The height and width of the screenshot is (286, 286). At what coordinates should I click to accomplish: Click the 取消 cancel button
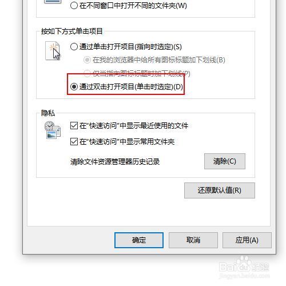click(x=193, y=240)
